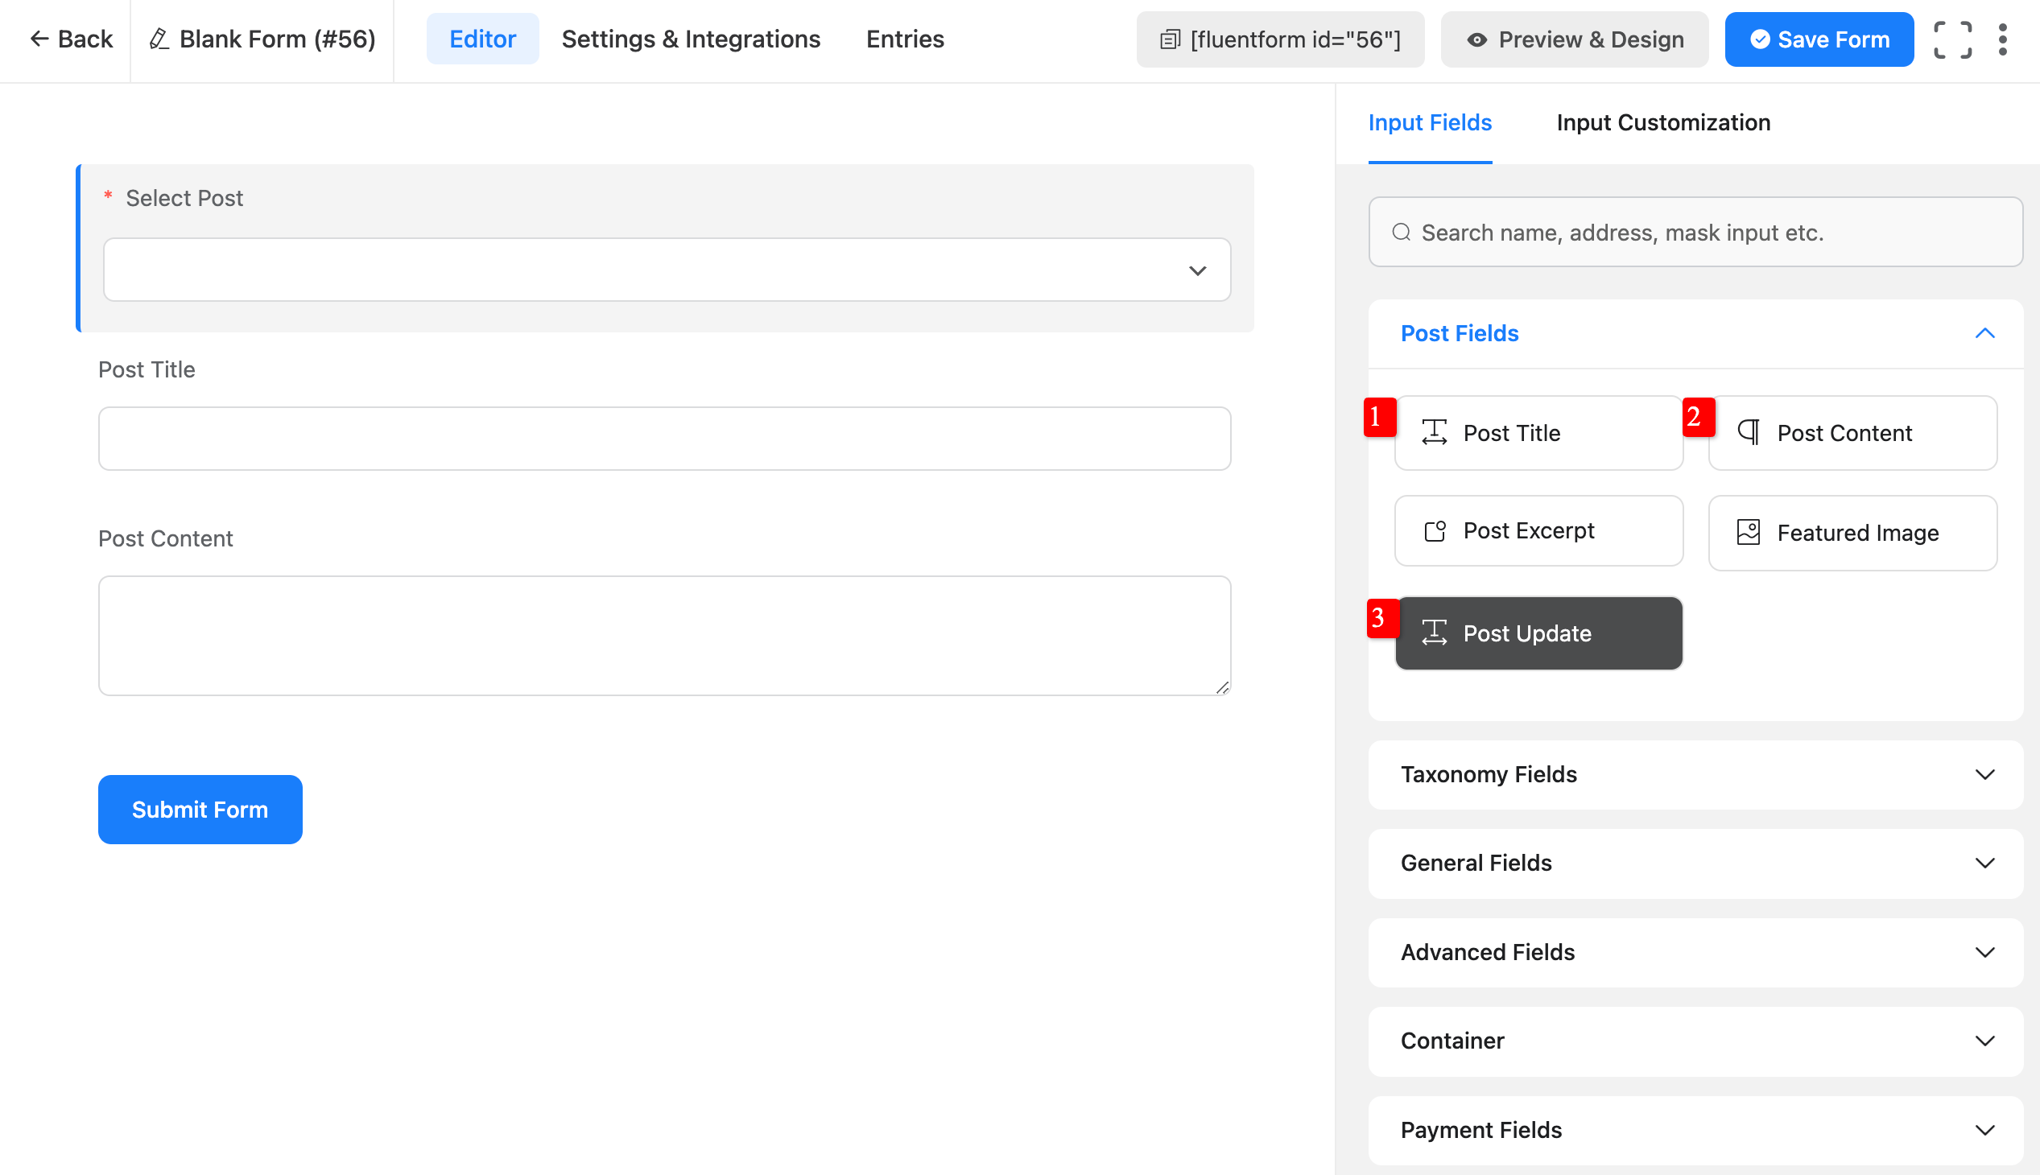Screen dimensions: 2040x1175
Task: Click the fullscreen expand icon
Action: tap(1952, 39)
